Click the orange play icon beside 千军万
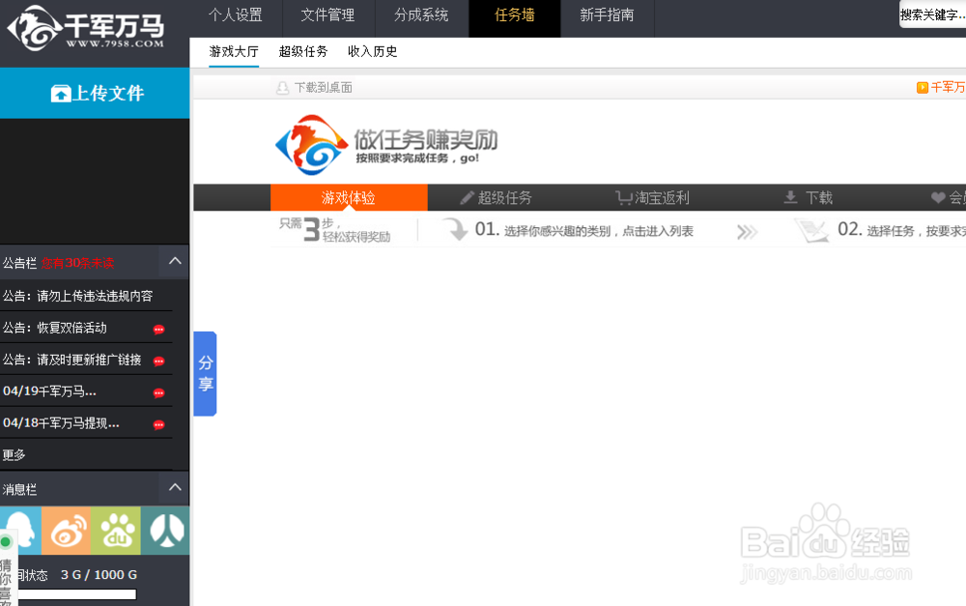Image resolution: width=966 pixels, height=606 pixels. coord(923,88)
